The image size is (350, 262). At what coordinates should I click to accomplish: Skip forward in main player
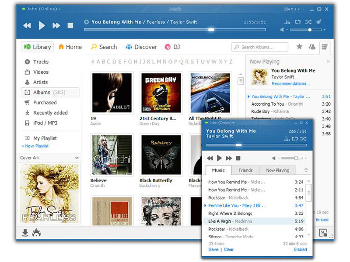point(56,26)
